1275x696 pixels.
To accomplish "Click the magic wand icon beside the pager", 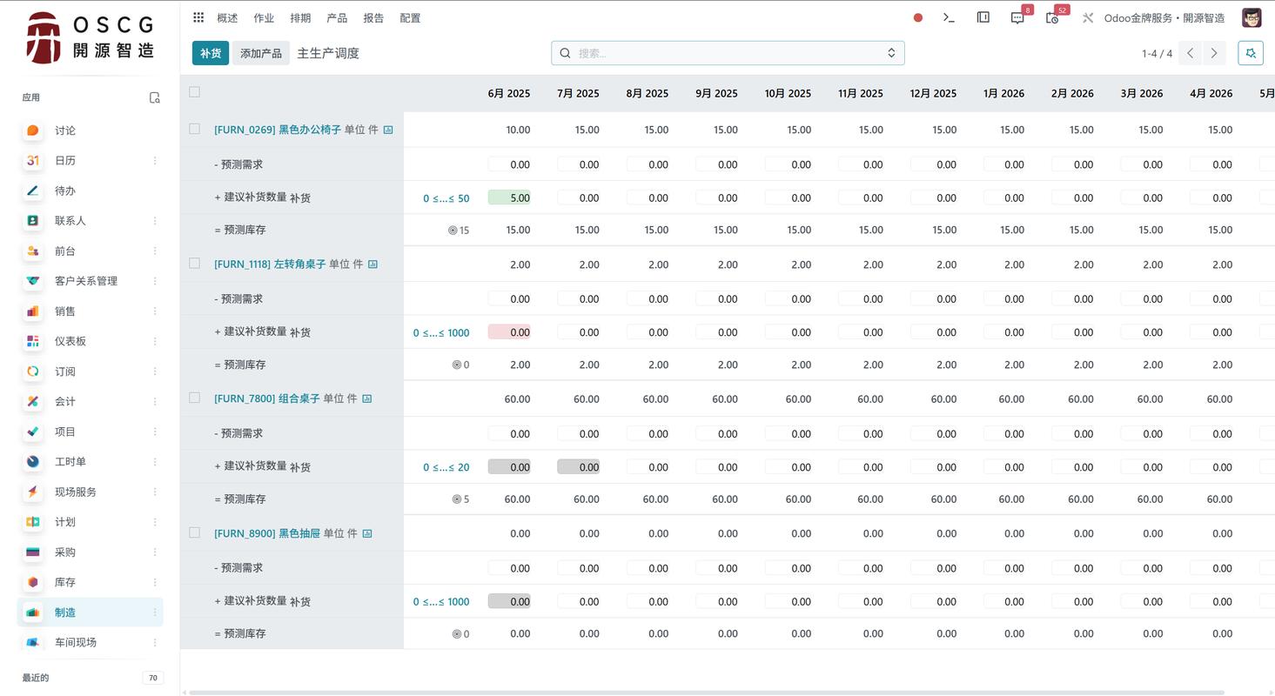I will (x=1251, y=53).
